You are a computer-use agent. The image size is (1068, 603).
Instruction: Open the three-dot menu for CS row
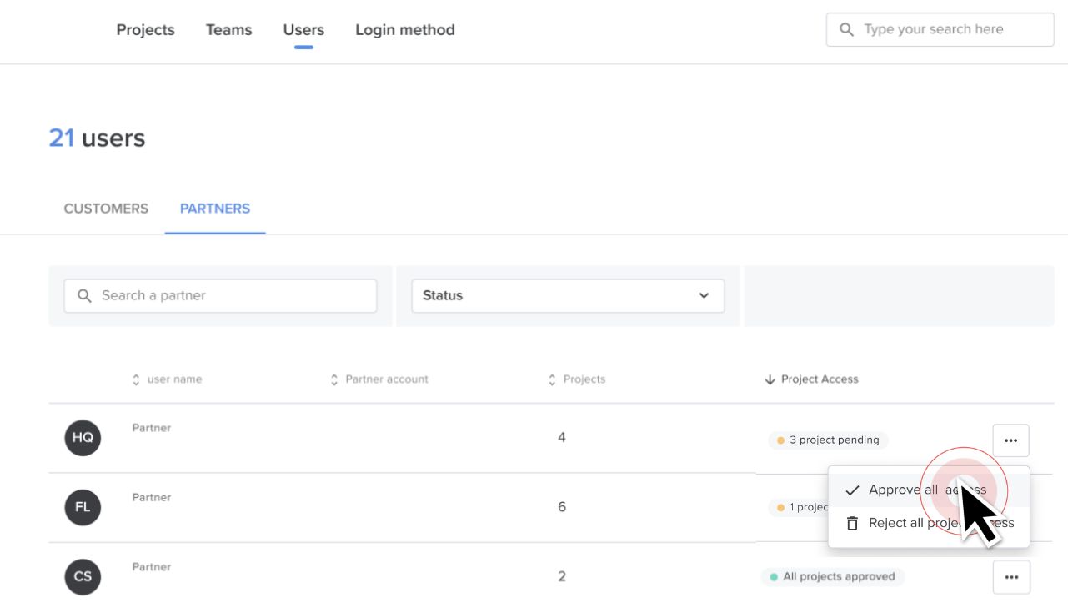tap(1011, 577)
